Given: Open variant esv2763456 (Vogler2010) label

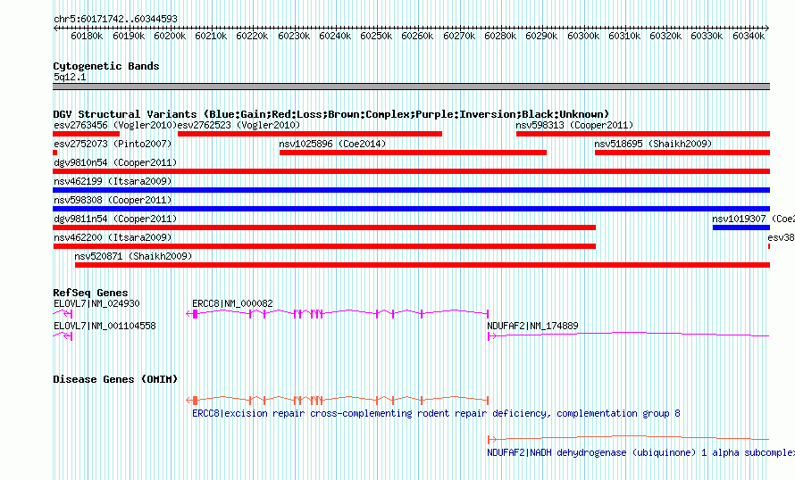Looking at the screenshot, I should coord(115,125).
